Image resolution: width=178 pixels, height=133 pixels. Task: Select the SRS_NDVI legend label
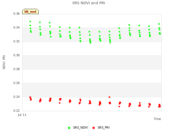[80, 127]
